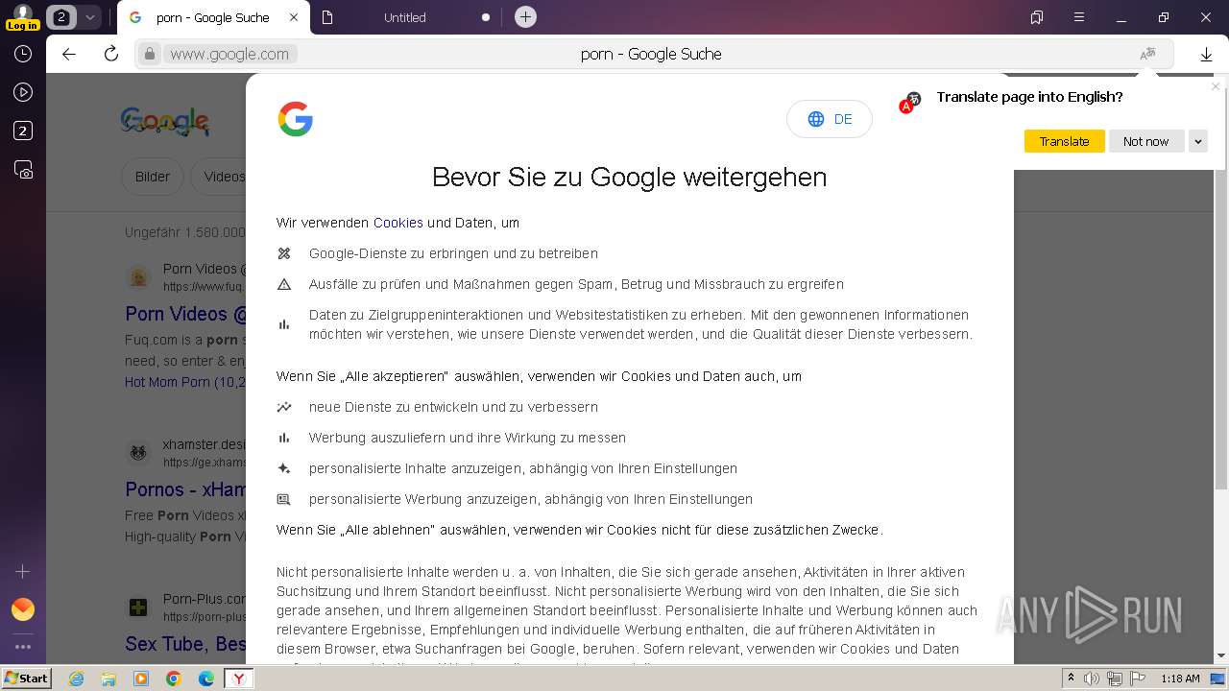Click the network tray icon
The width and height of the screenshot is (1229, 691).
point(1115,679)
